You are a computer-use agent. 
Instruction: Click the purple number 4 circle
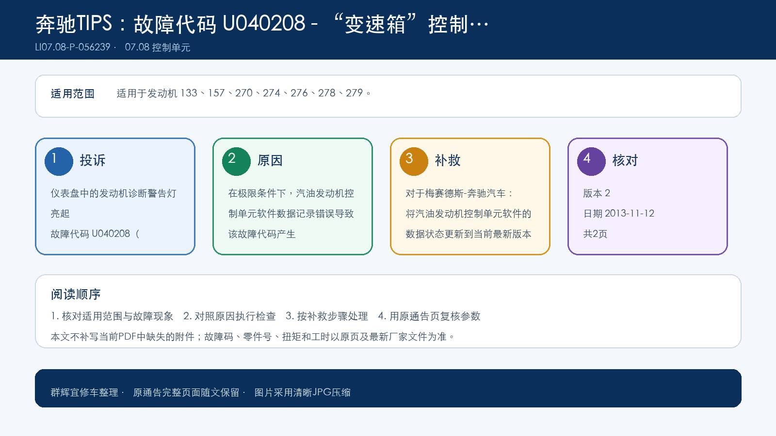[591, 161]
